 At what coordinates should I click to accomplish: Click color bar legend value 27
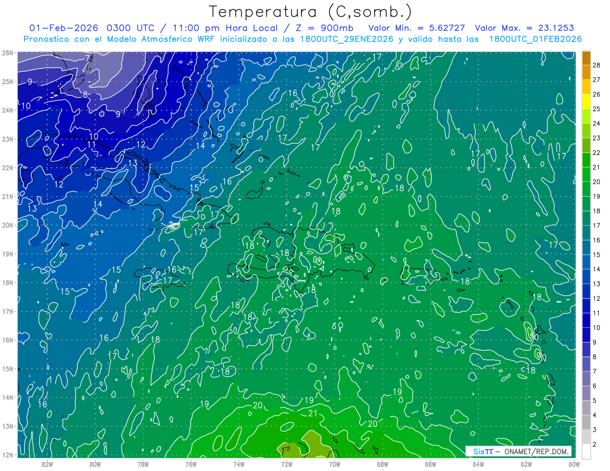(597, 80)
